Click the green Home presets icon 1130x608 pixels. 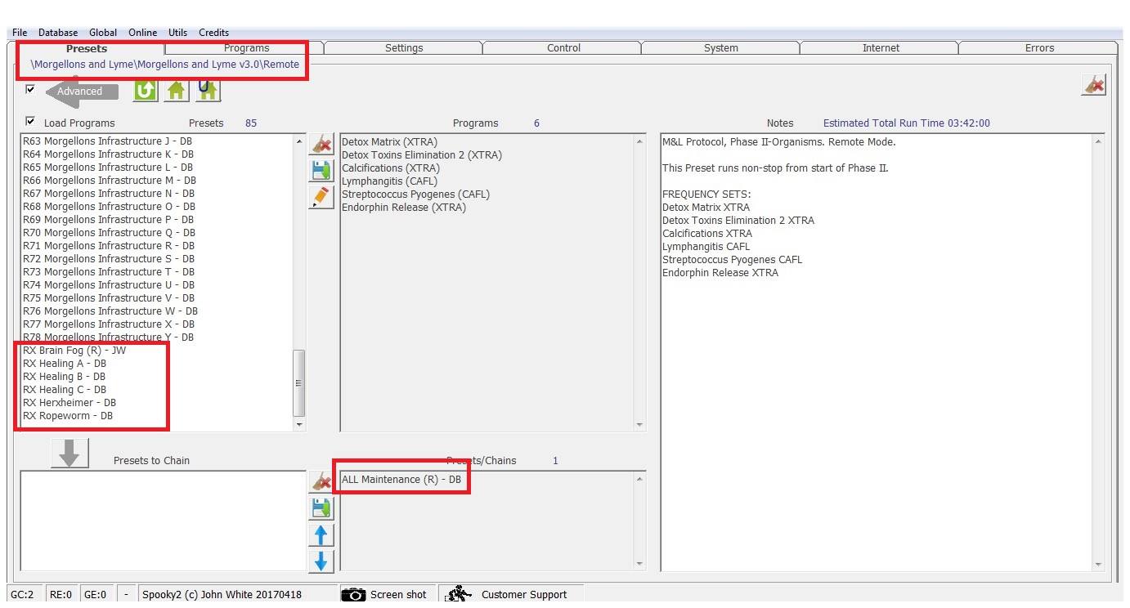(177, 90)
